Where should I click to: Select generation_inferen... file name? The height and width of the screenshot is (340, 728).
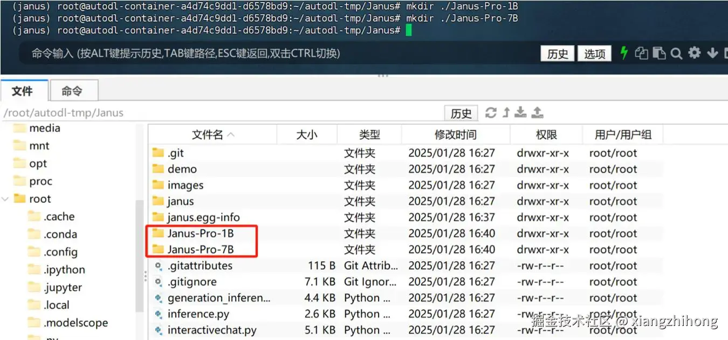click(x=219, y=298)
